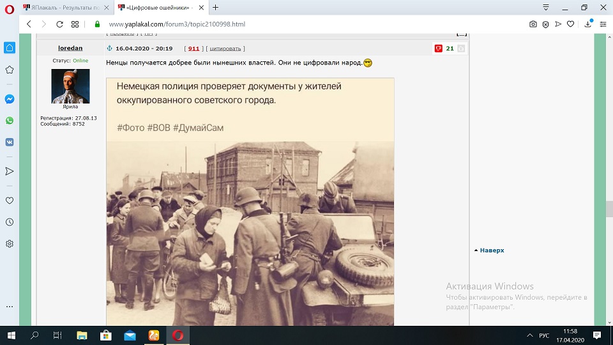Screen dimensions: 613x345
Task: Take a snapshot with camera icon
Action: click(533, 24)
